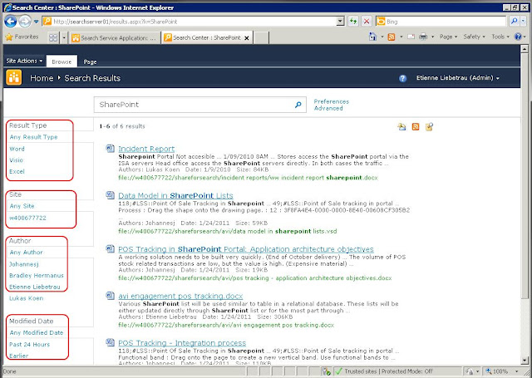Screen dimensions: 532x378
Task: Open the Incident Report result link
Action: point(146,149)
